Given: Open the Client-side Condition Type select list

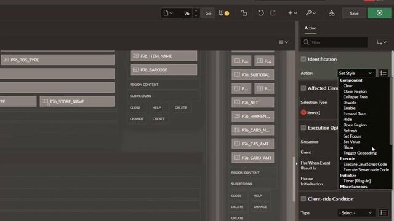Looking at the screenshot, I should [x=356, y=213].
